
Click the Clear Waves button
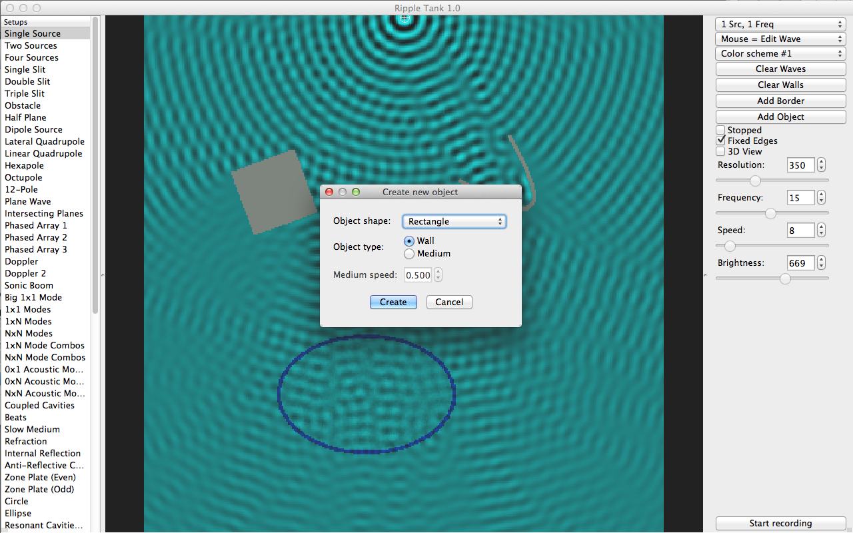(x=780, y=69)
